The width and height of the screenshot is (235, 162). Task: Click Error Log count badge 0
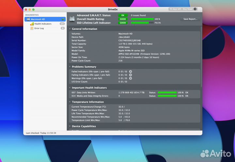63,28
